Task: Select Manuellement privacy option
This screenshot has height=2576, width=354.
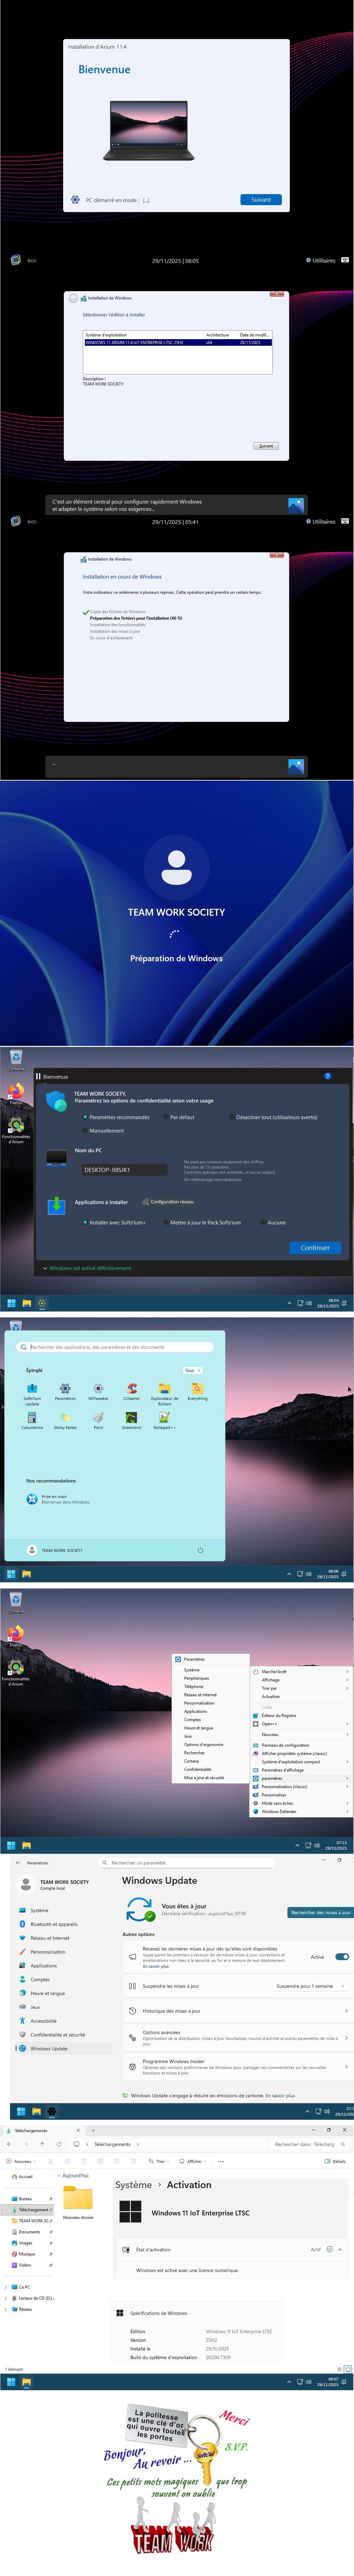Action: pyautogui.click(x=103, y=1131)
